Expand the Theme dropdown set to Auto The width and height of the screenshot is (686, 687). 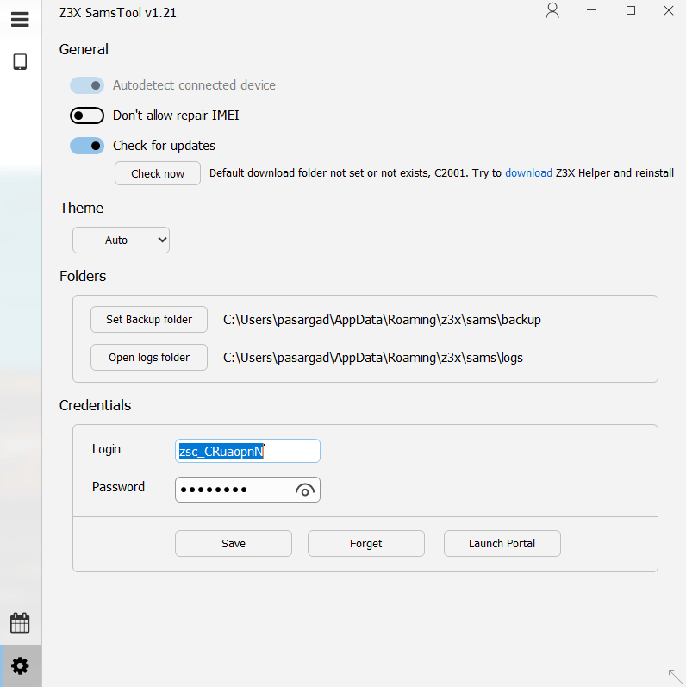[121, 240]
